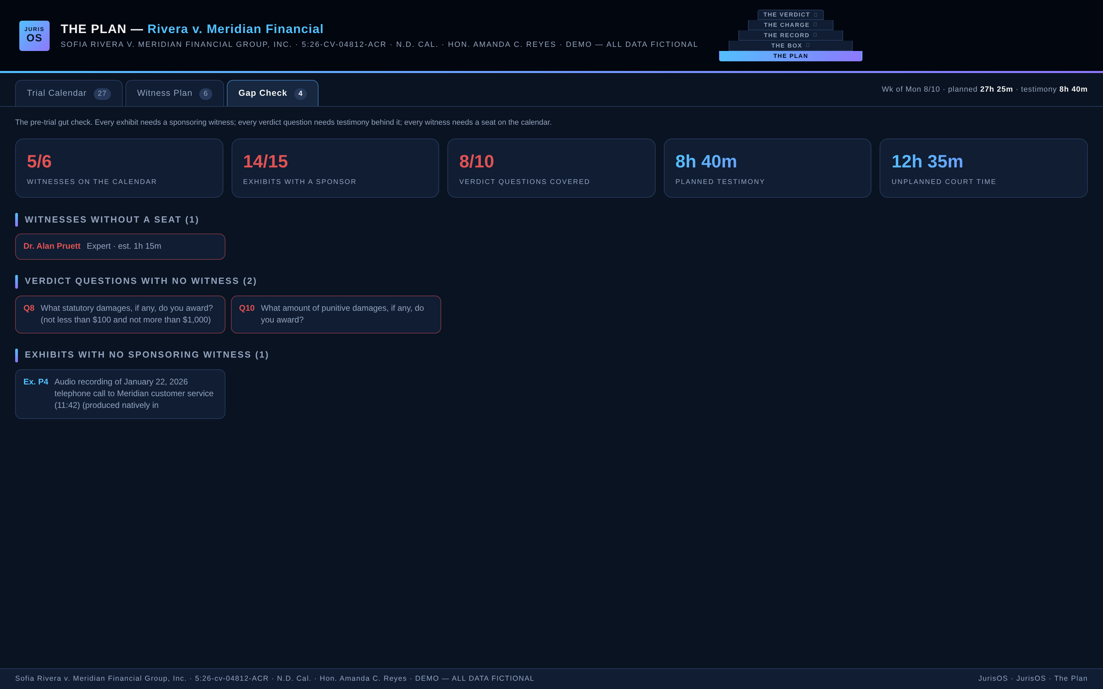
Task: Switch to the Witness Plan tab
Action: pyautogui.click(x=174, y=93)
